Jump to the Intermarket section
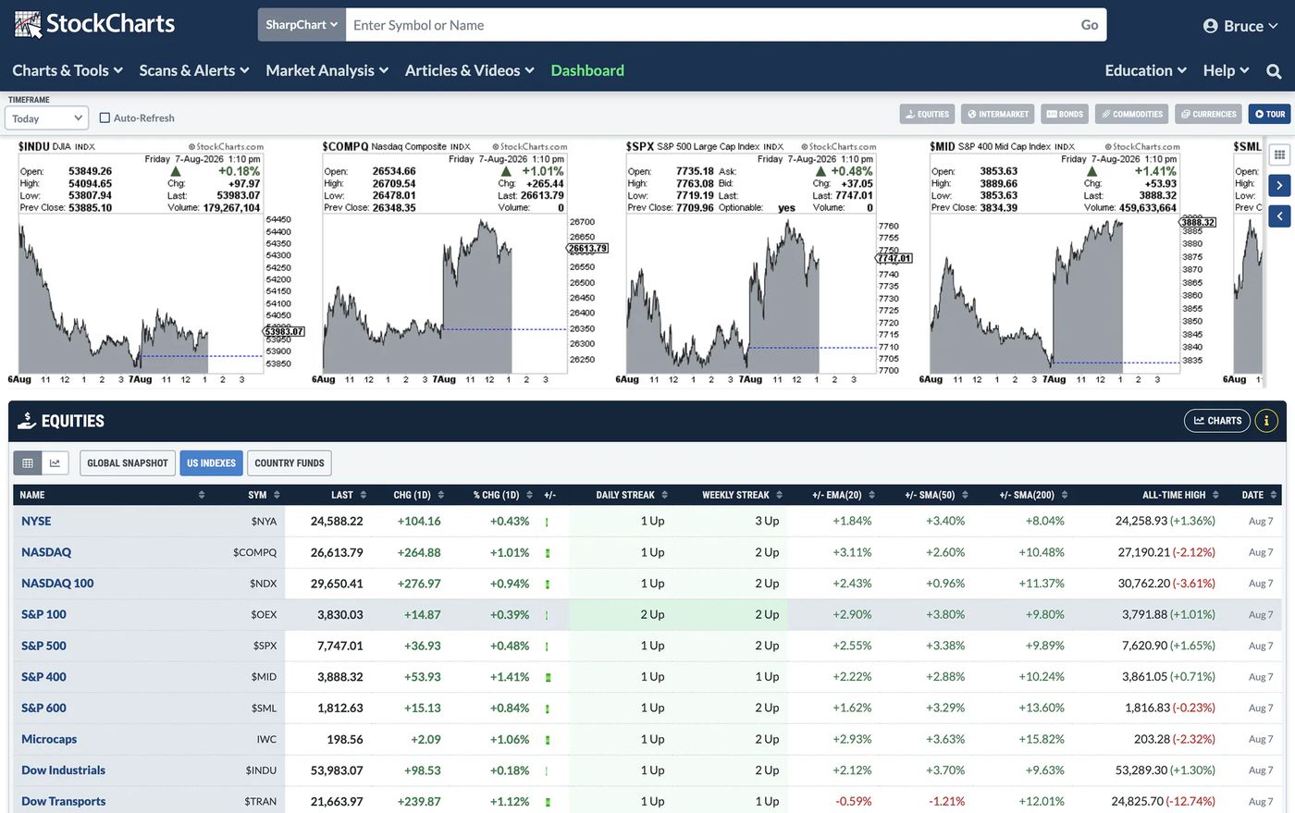 pos(998,114)
